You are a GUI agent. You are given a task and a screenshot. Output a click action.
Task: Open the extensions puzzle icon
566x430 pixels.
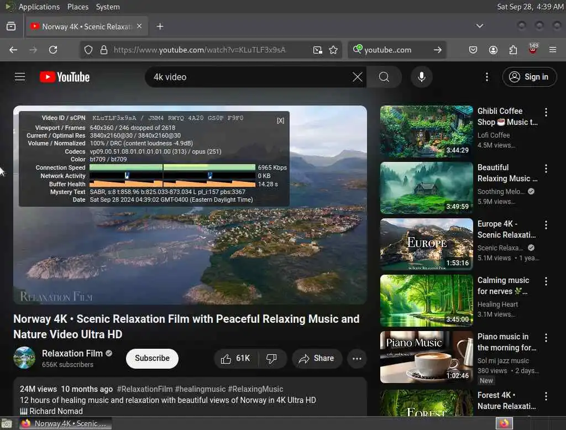coord(513,50)
